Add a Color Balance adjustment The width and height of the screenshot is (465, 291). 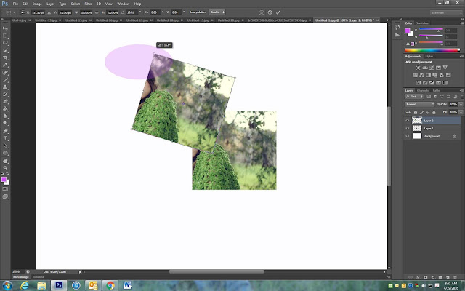tap(421, 76)
